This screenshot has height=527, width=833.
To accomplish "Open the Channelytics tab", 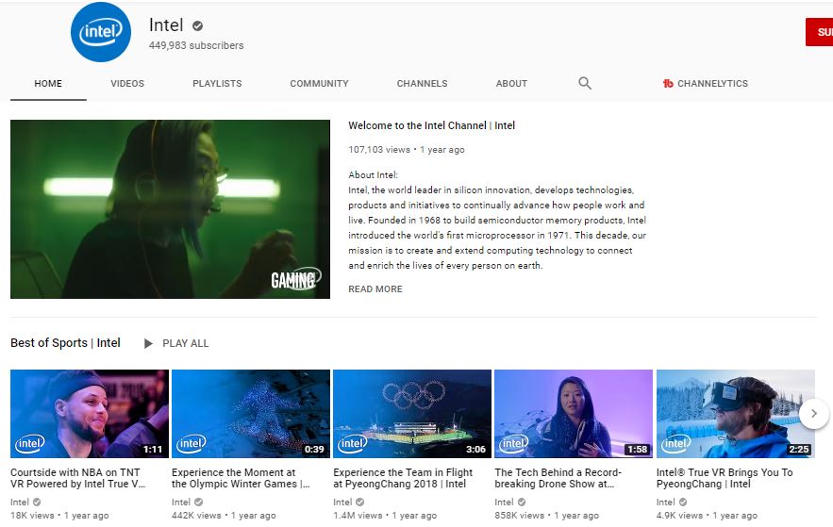I will (x=706, y=83).
